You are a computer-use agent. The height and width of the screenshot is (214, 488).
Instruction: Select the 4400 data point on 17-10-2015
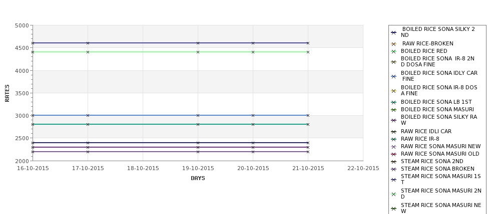[88, 52]
